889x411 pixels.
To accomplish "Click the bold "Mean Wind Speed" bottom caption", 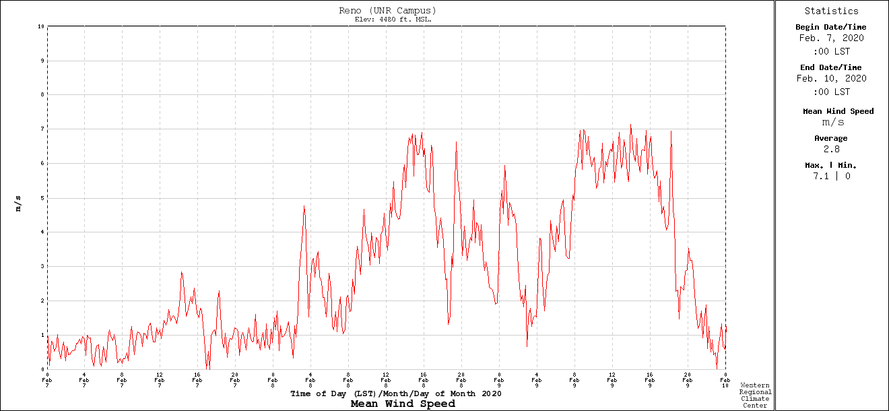I will click(403, 404).
